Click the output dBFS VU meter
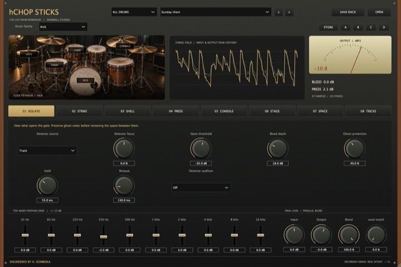The image size is (401, 267). [x=350, y=55]
